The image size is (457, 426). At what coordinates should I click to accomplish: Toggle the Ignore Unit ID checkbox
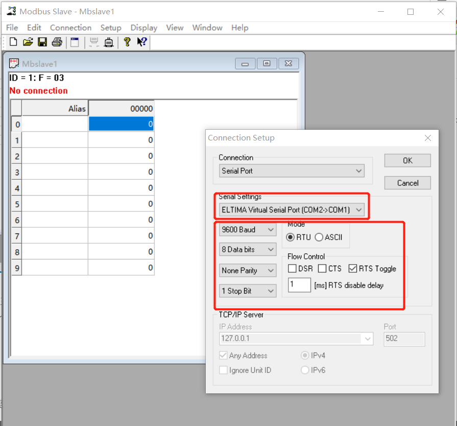click(245, 370)
